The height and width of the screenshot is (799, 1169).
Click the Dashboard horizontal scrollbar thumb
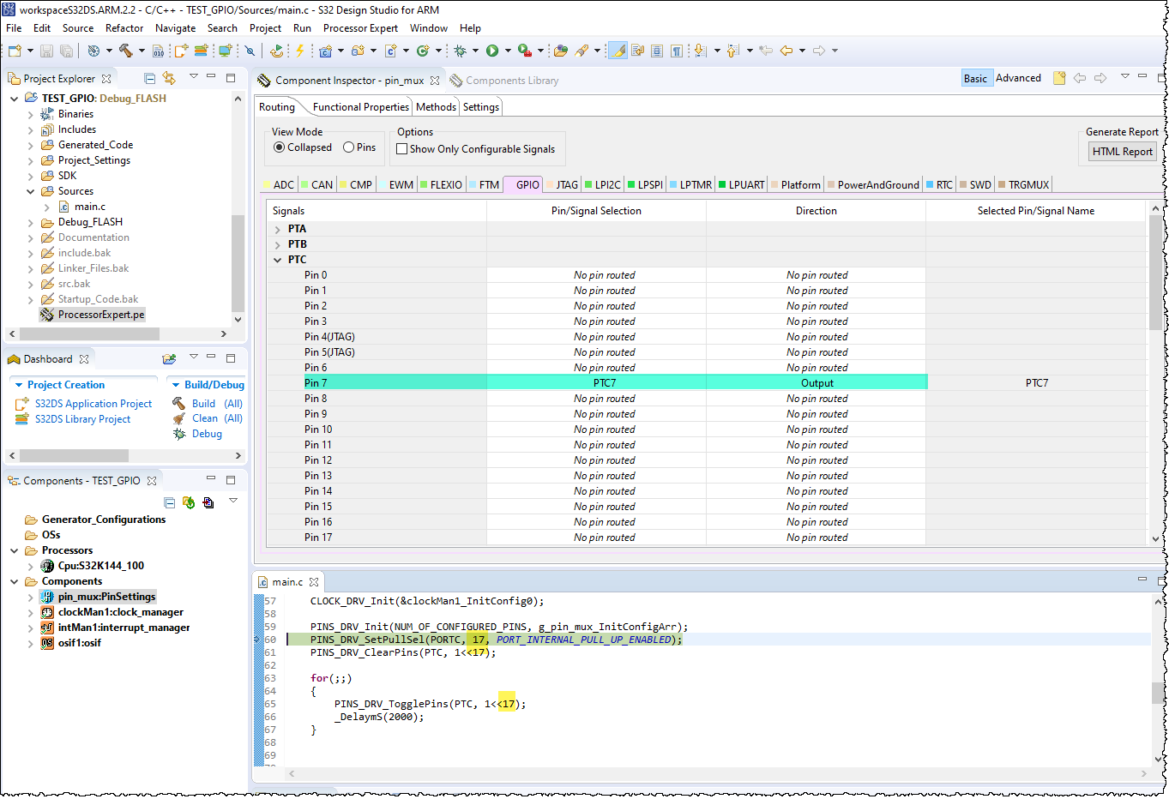coord(75,455)
